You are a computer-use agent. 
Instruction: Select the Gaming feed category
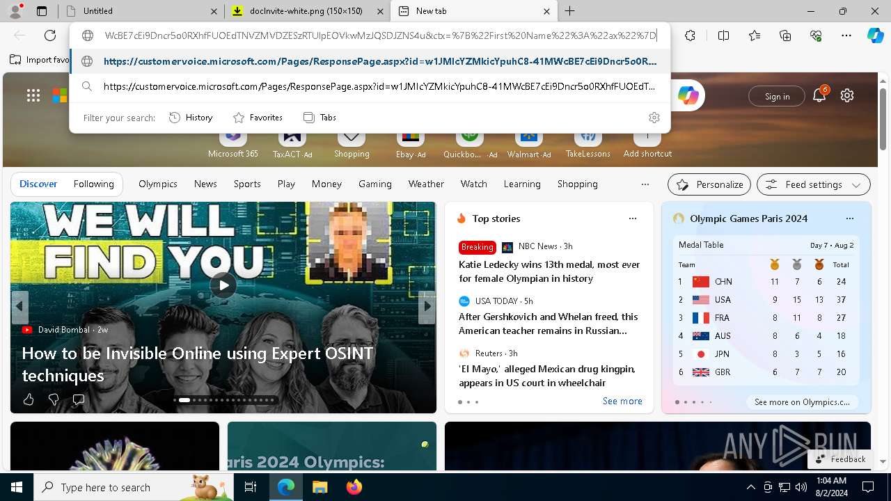(x=375, y=184)
